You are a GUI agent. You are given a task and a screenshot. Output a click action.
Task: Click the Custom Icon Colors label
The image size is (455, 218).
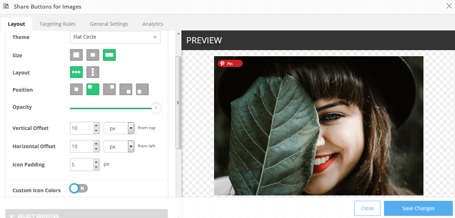[37, 190]
